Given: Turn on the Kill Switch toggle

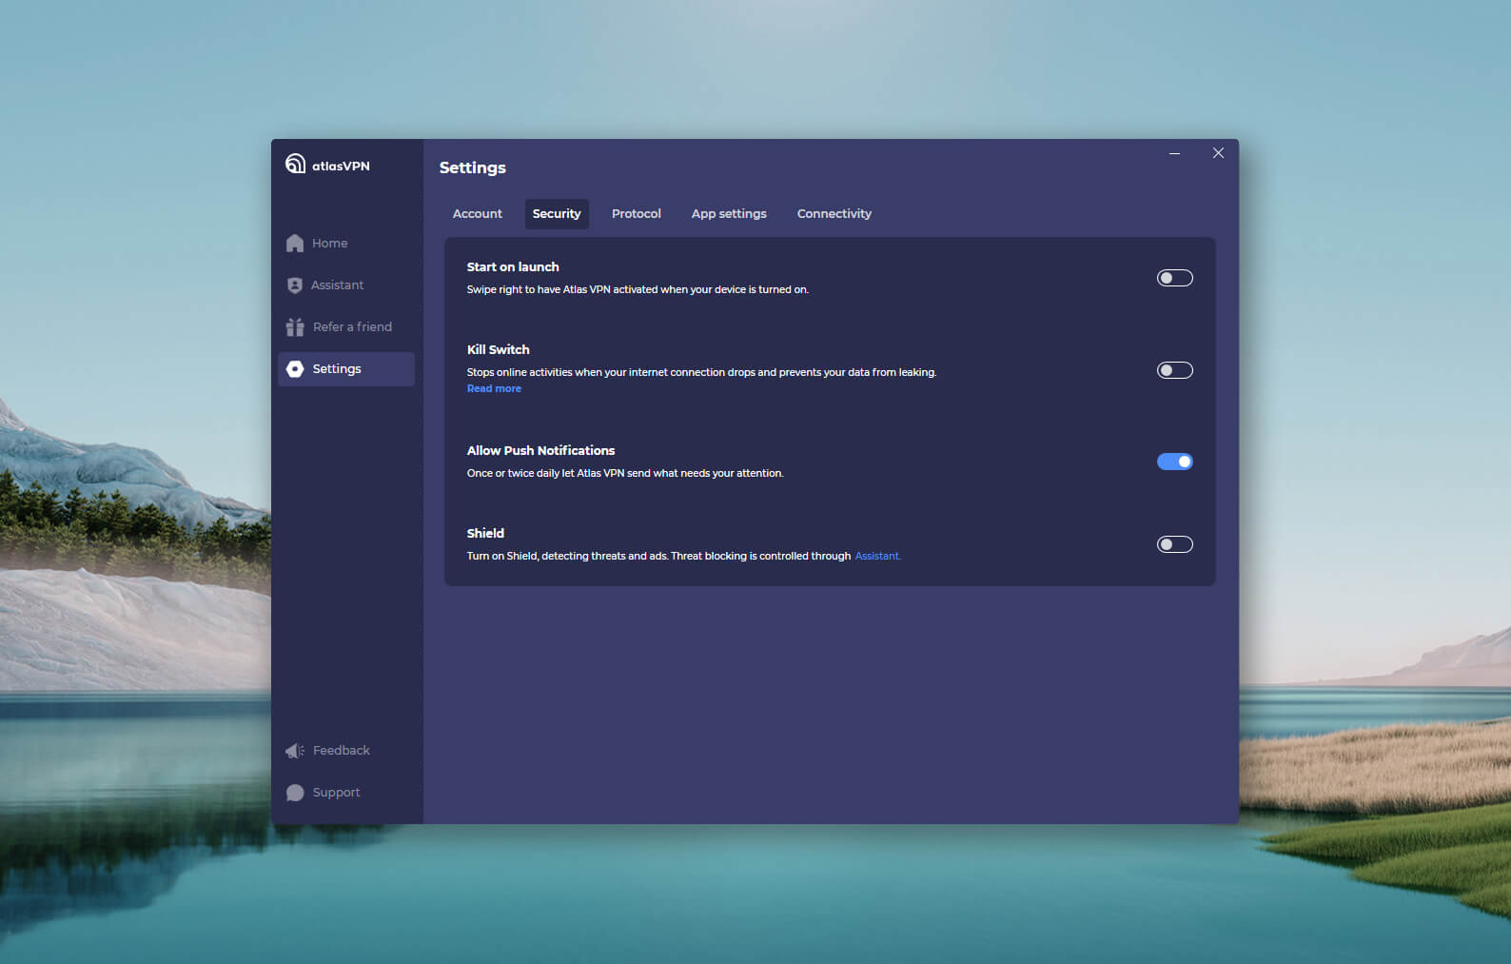Looking at the screenshot, I should [x=1175, y=370].
